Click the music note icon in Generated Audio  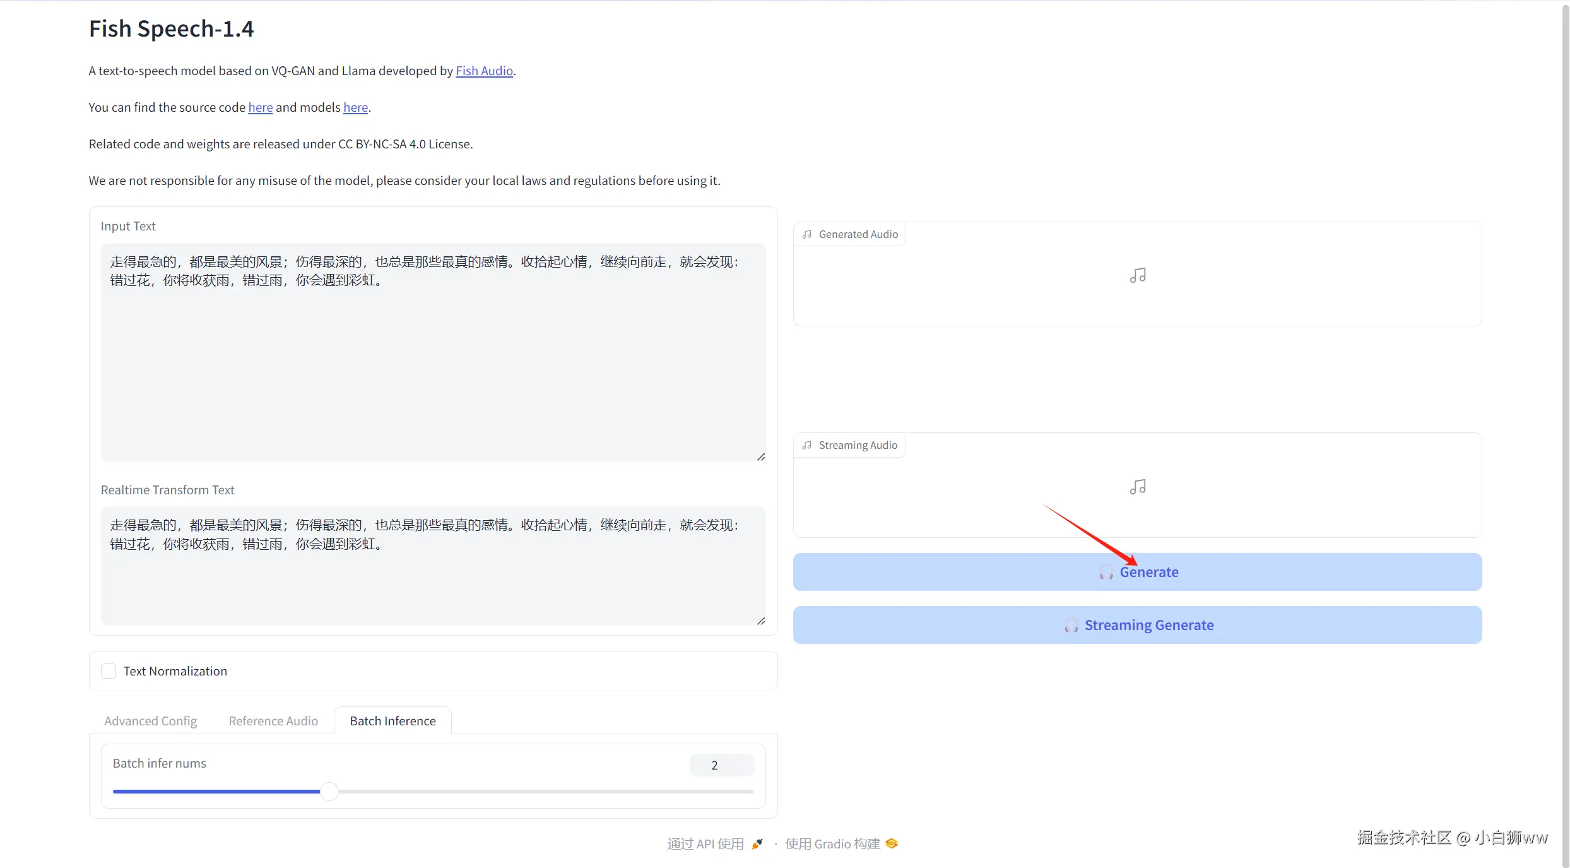tap(1137, 276)
